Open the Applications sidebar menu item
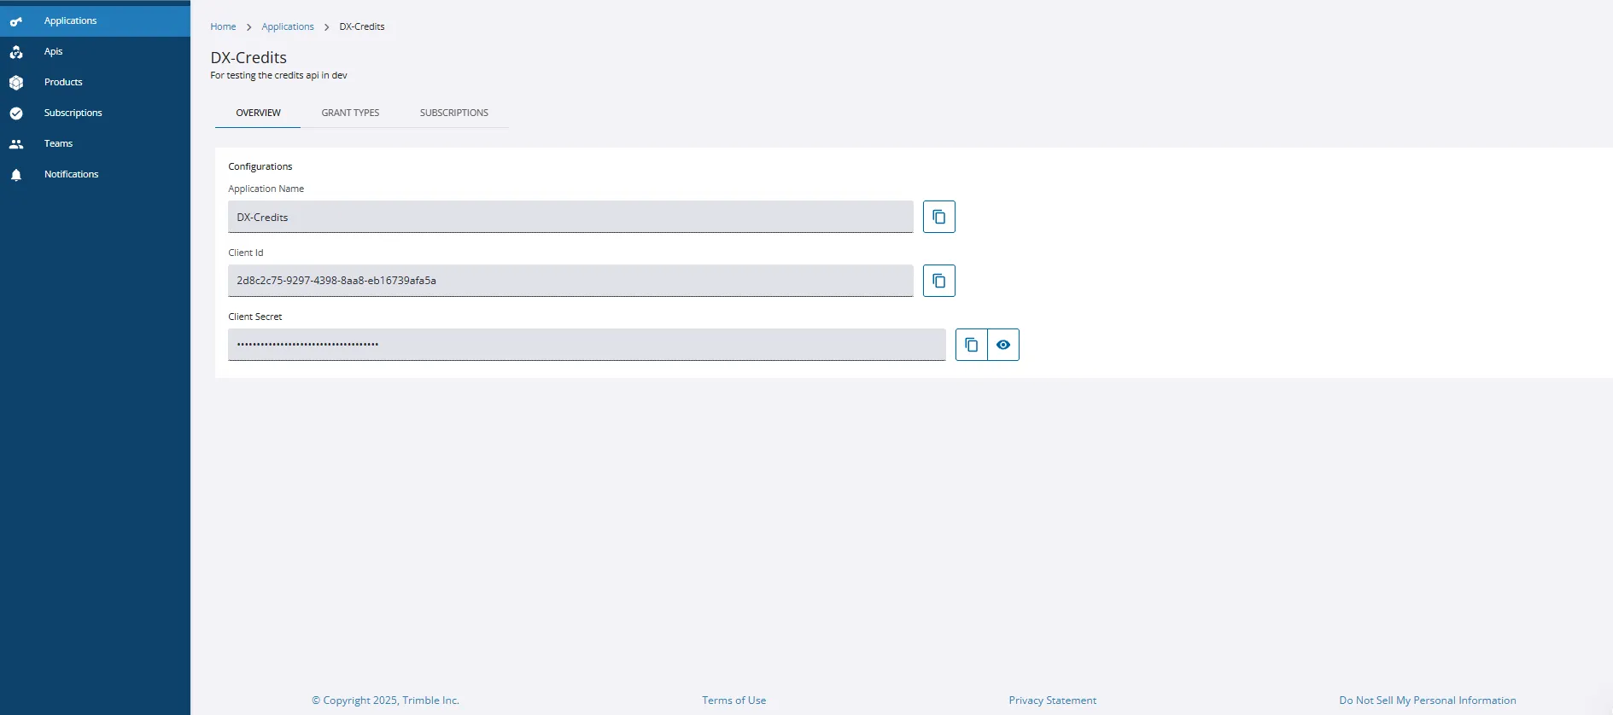Screen dimensions: 1613x715 tap(95, 20)
